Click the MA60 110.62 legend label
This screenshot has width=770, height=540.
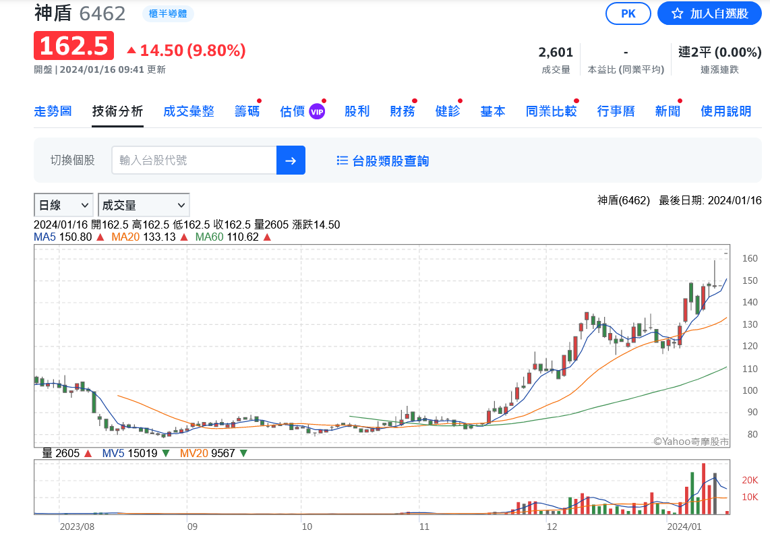point(227,237)
